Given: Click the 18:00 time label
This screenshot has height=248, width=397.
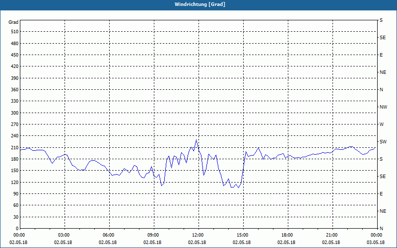Looking at the screenshot, I should tap(288, 235).
